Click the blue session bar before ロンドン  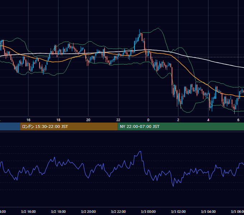10,126
